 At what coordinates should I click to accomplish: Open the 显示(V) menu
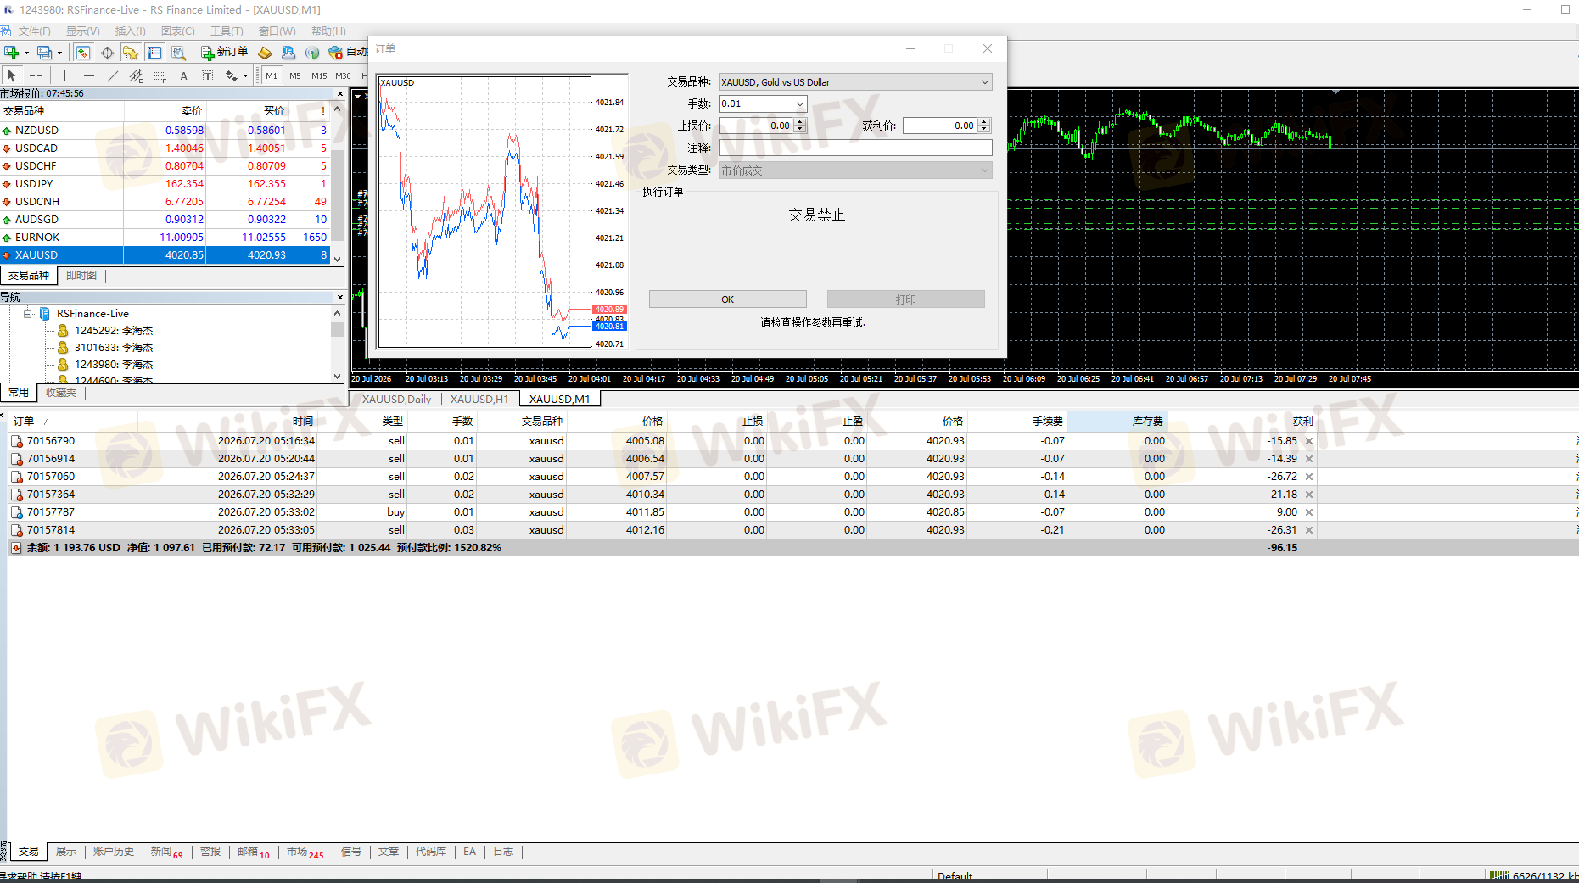pyautogui.click(x=83, y=31)
